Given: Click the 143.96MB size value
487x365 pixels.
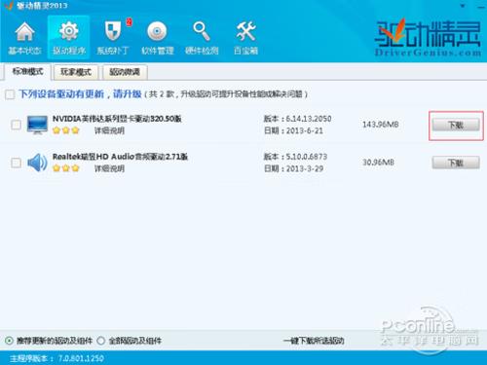Looking at the screenshot, I should 381,125.
